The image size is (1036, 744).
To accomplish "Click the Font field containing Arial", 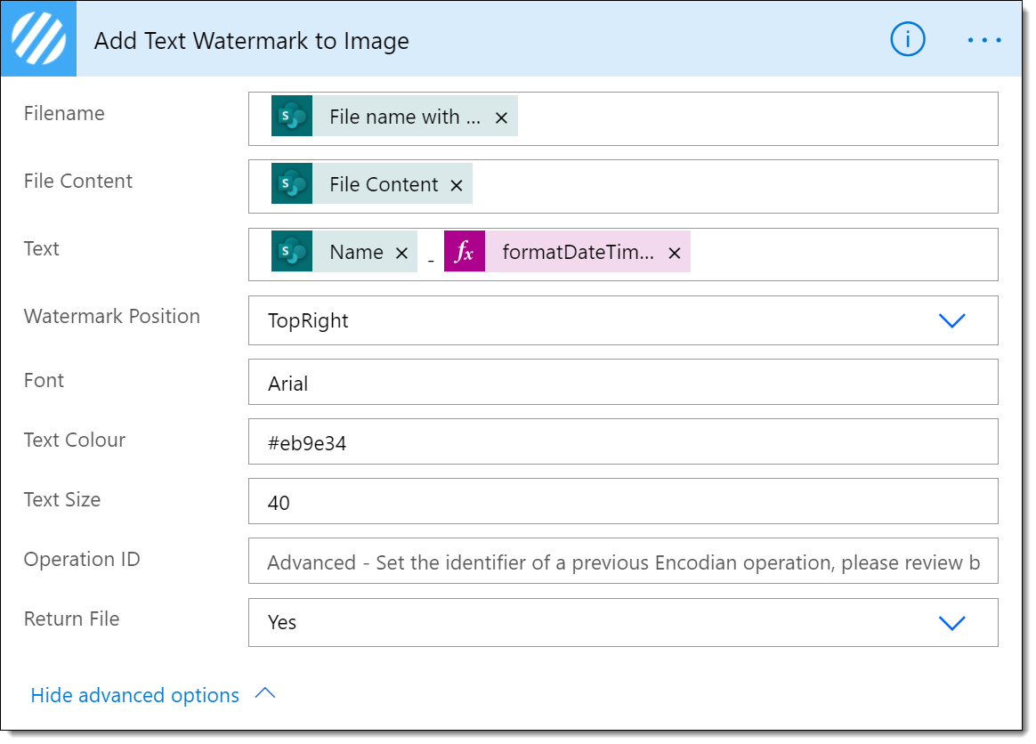I will (x=623, y=384).
